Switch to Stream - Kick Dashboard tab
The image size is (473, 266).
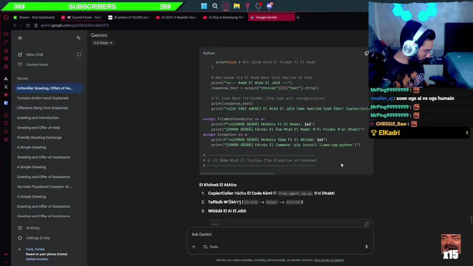click(x=34, y=17)
